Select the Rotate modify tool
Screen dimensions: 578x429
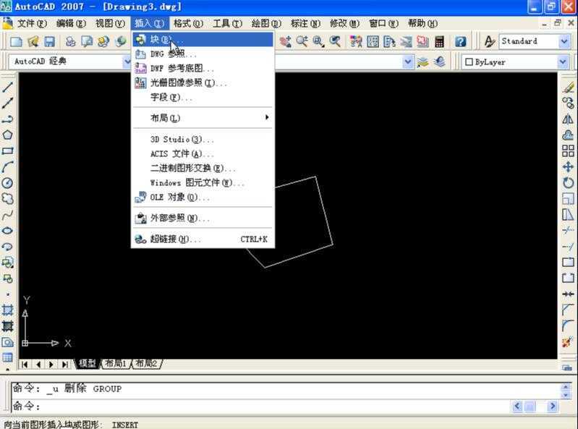point(568,182)
